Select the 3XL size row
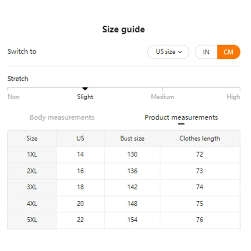The width and height of the screenshot is (251, 251). pyautogui.click(x=32, y=187)
